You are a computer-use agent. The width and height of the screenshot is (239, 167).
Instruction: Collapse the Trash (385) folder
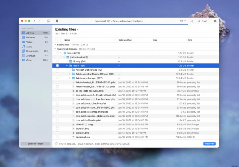coord(67,66)
